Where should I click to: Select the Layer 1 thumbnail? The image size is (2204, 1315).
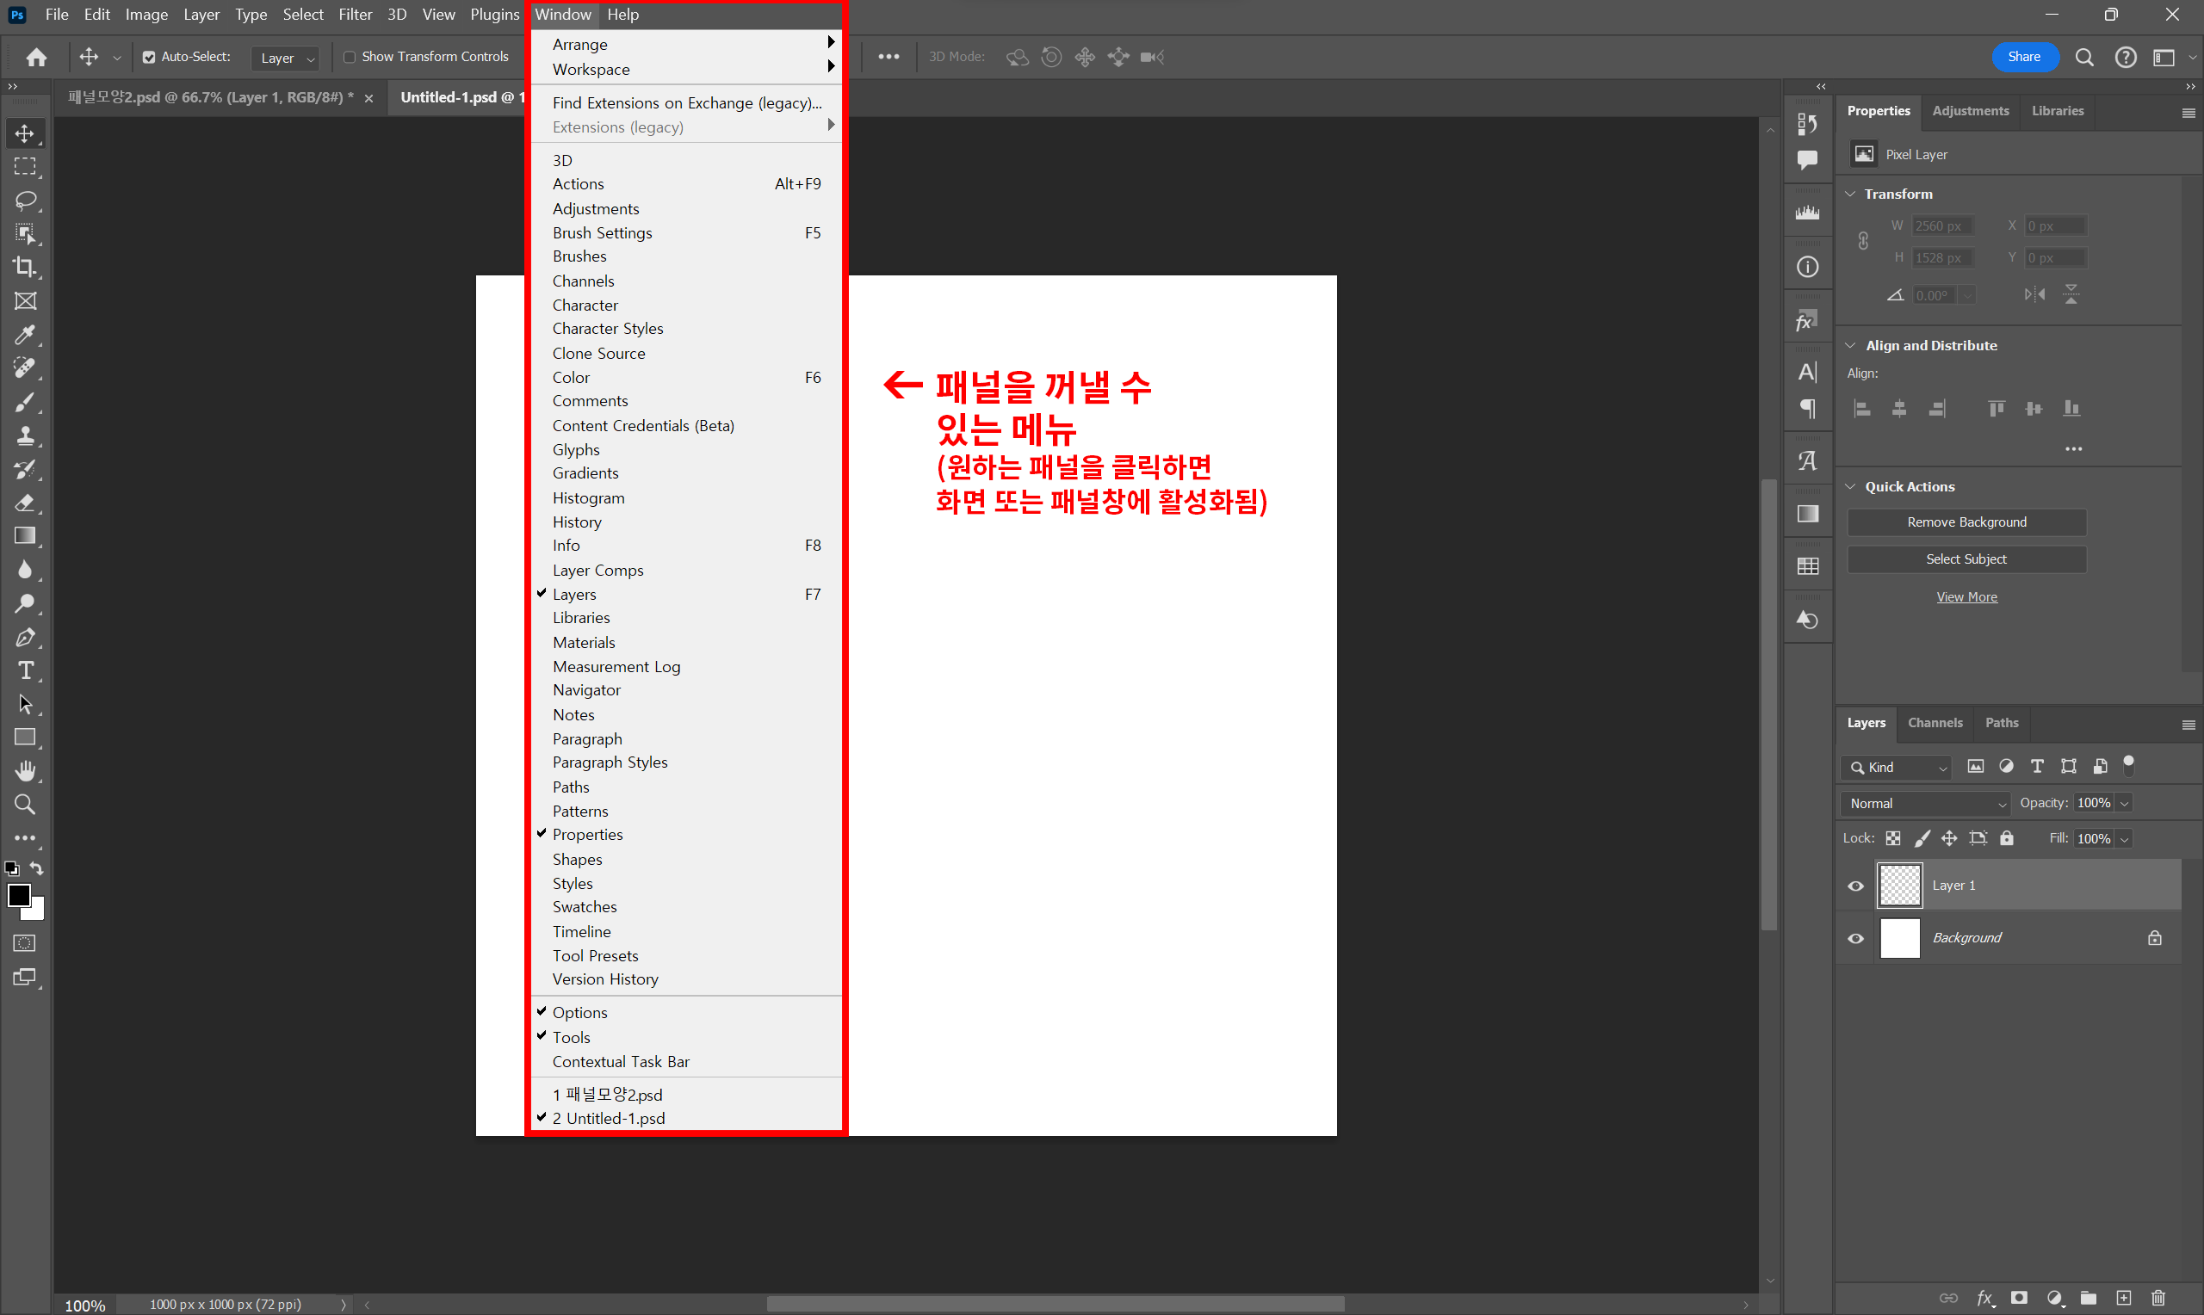[x=1899, y=886]
